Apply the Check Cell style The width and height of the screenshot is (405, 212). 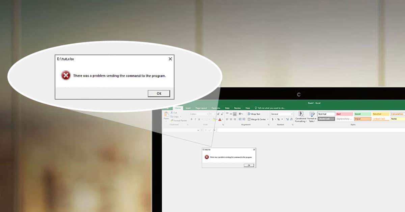[326, 119]
